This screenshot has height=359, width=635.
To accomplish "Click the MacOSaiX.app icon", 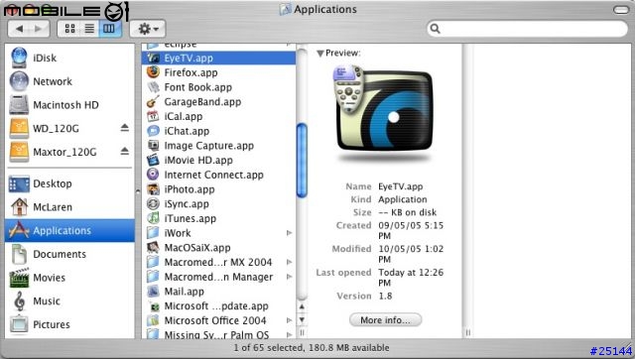I will click(153, 247).
